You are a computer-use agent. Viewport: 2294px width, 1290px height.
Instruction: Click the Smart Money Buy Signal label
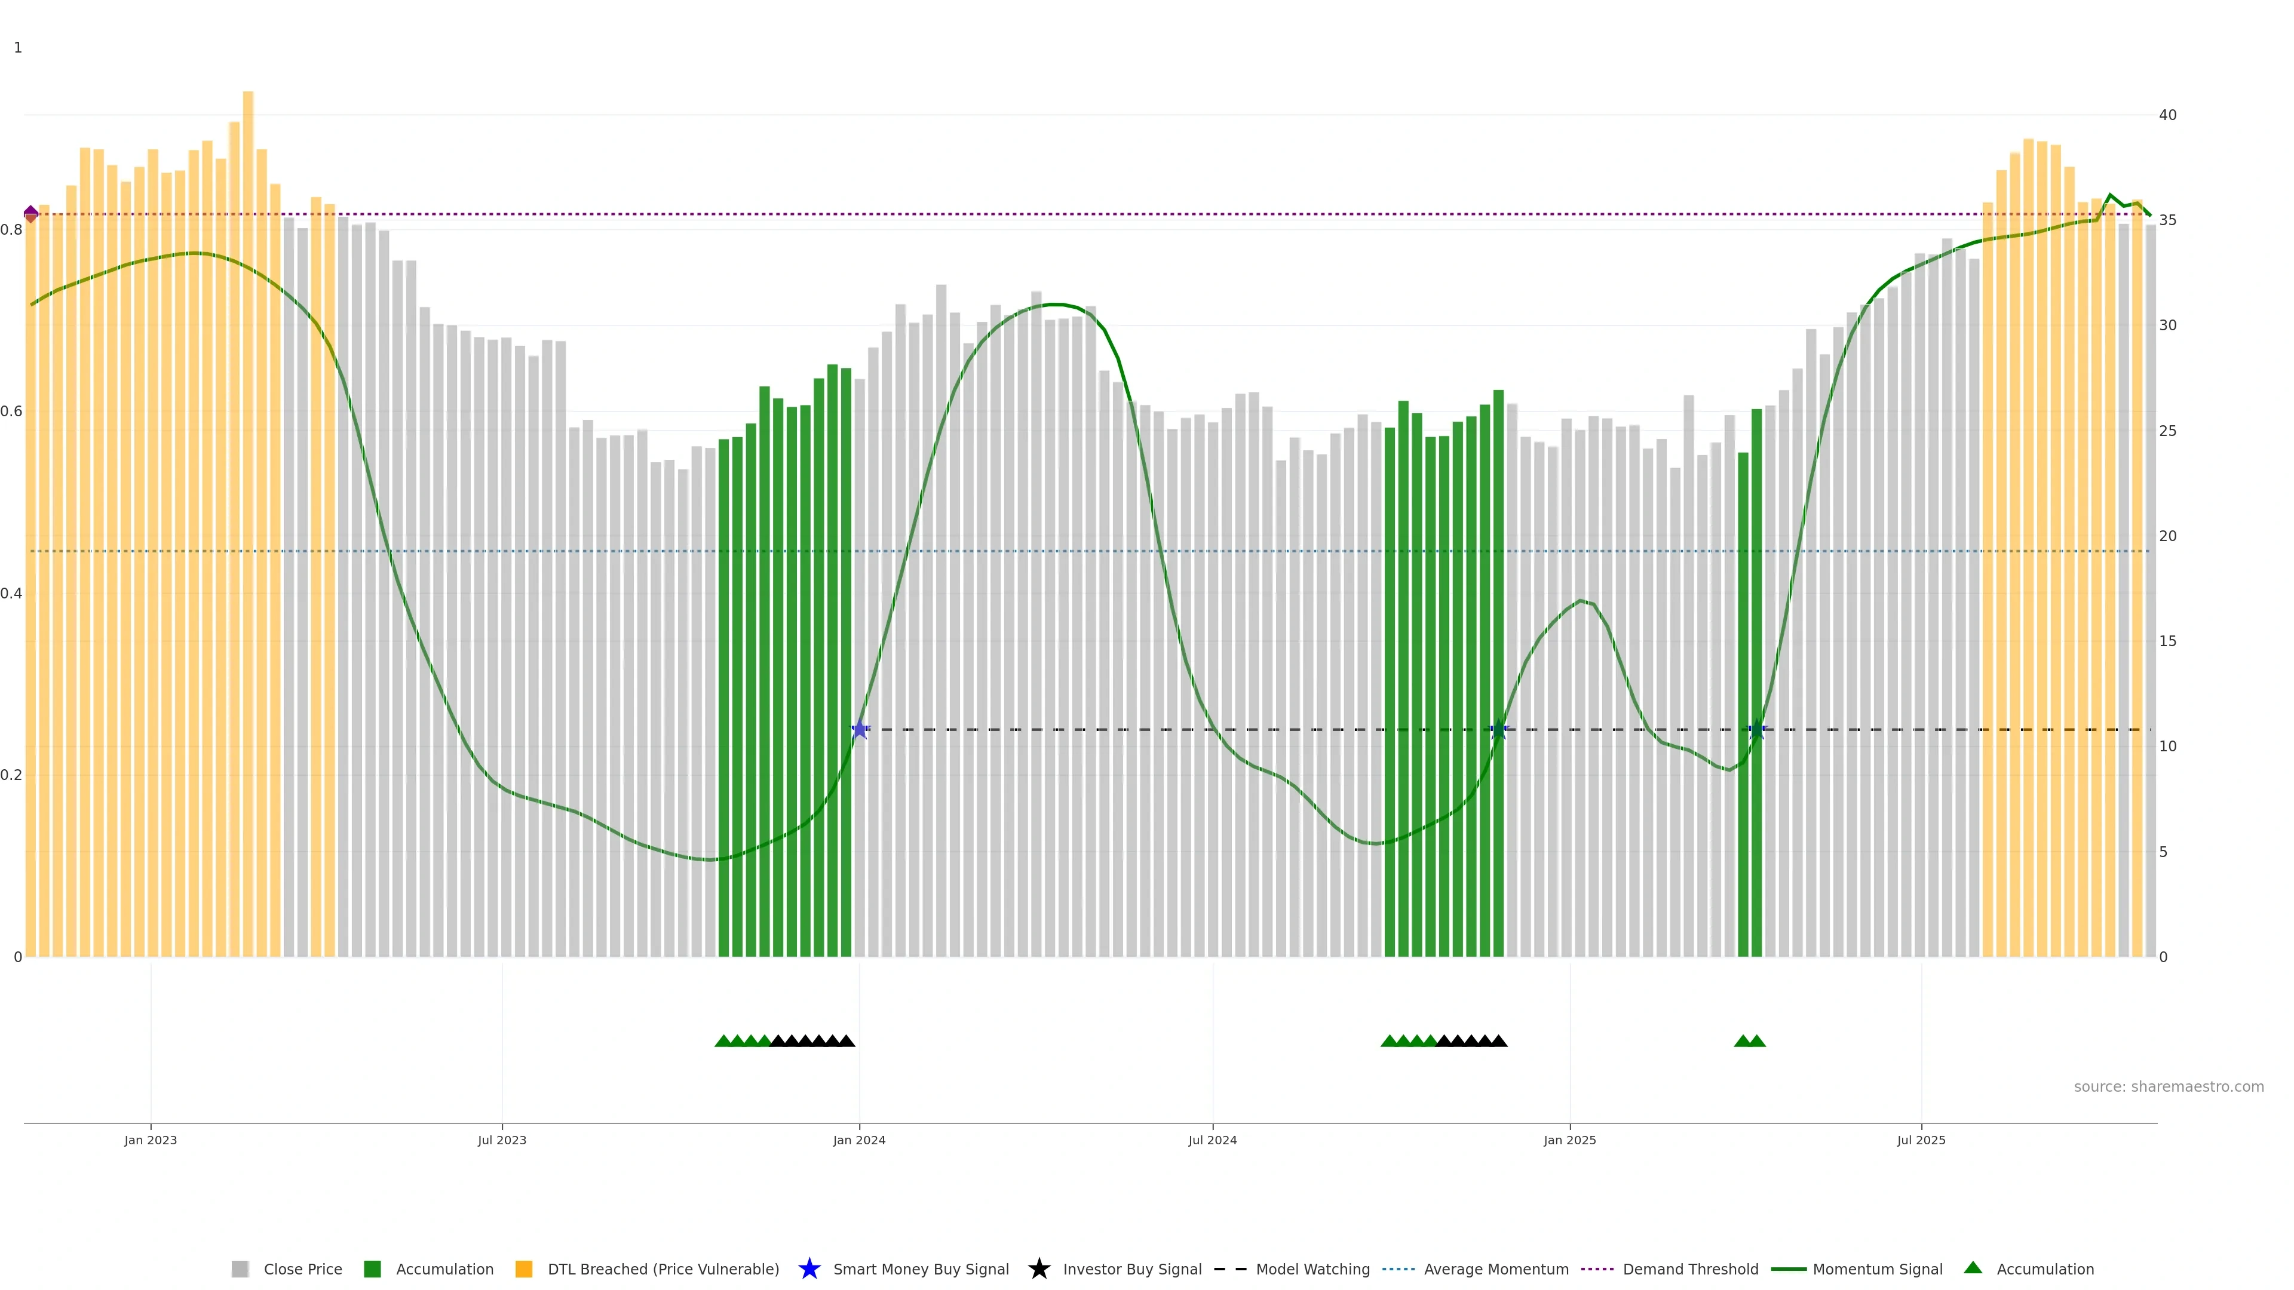(921, 1270)
